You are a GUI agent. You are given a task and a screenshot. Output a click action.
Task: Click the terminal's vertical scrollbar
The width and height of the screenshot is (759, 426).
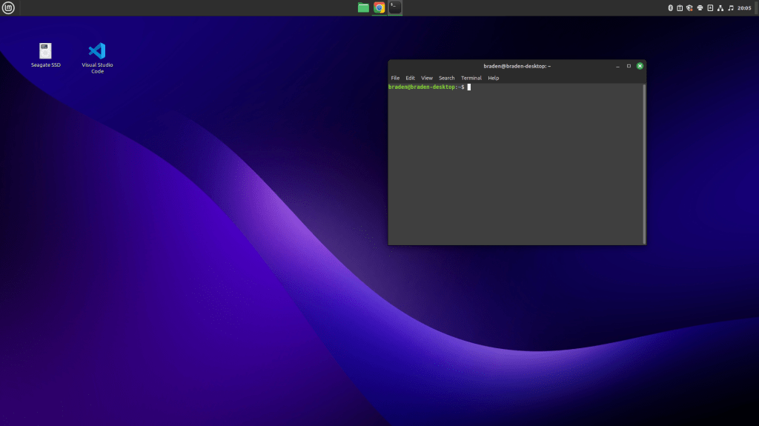coord(643,163)
